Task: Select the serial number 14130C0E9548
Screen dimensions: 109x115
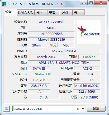Action: coord(51,34)
